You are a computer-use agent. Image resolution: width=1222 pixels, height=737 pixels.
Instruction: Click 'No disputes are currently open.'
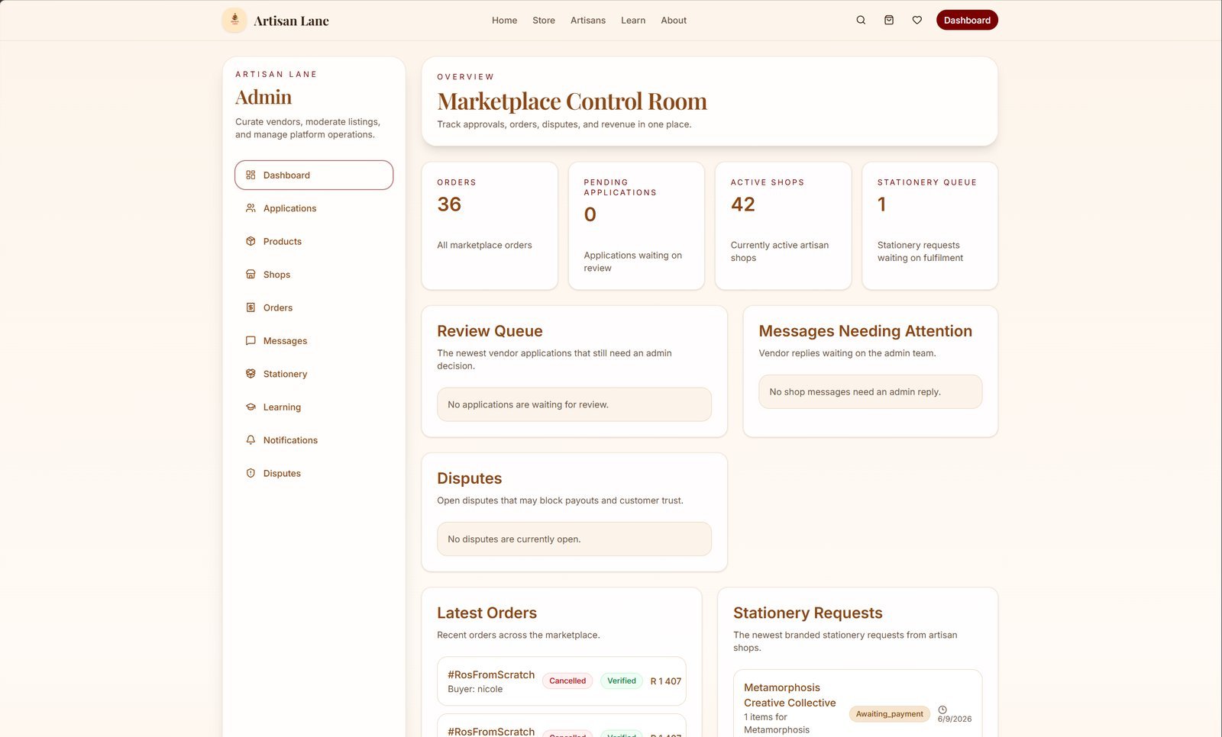[514, 539]
